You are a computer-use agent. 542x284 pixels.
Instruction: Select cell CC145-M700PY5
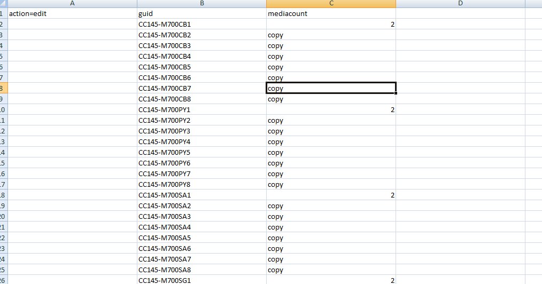(202, 153)
